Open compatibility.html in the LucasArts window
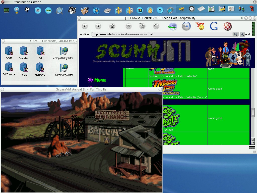 (x=63, y=51)
